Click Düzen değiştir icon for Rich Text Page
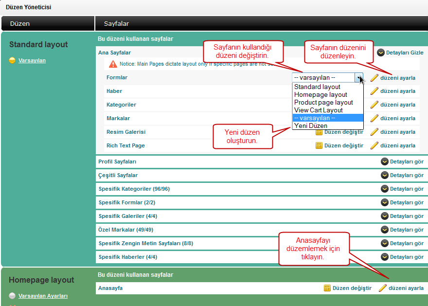 click(x=319, y=145)
